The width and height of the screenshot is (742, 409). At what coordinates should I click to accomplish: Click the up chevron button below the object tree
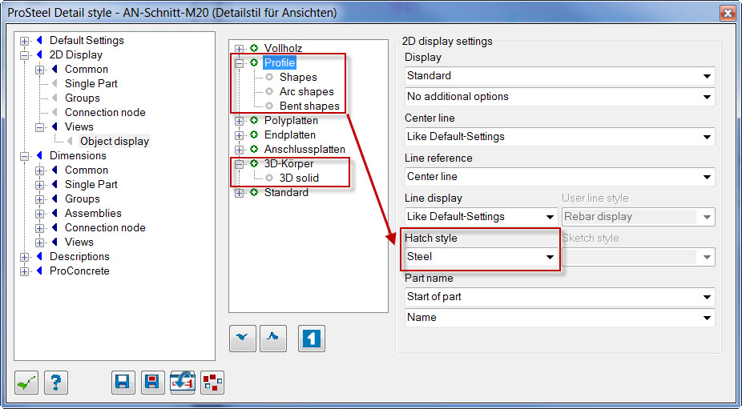coord(273,339)
